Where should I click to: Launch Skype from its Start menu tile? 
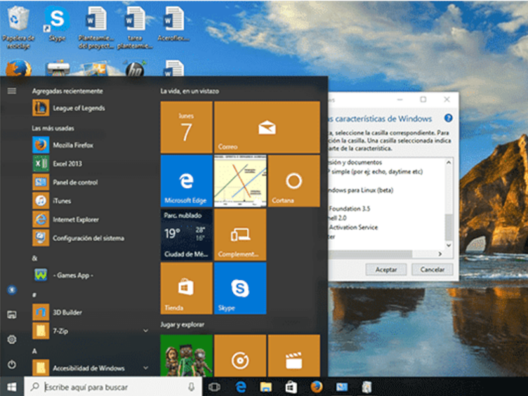[240, 288]
